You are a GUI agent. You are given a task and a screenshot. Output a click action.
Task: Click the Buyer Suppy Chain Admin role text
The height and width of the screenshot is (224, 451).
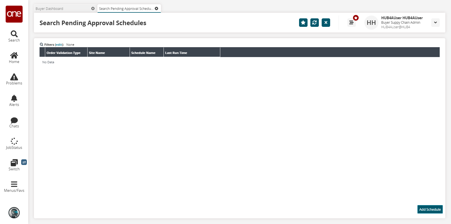coord(401,23)
